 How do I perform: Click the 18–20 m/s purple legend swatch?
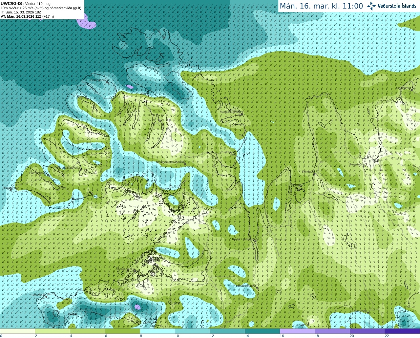point(332,331)
